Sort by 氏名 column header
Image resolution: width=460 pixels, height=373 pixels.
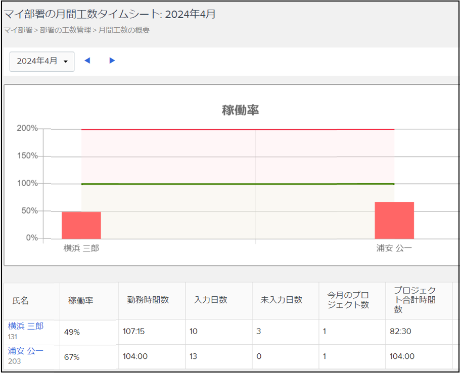pyautogui.click(x=21, y=301)
